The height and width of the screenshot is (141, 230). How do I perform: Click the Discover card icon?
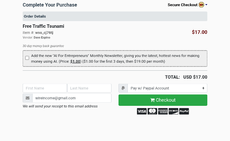[173, 111]
